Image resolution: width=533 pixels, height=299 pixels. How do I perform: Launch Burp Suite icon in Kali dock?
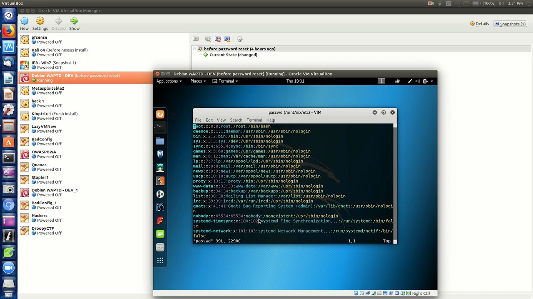tap(160, 181)
